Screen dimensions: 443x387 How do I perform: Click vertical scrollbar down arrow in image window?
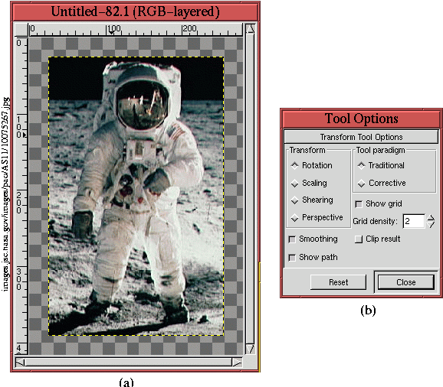[250, 349]
